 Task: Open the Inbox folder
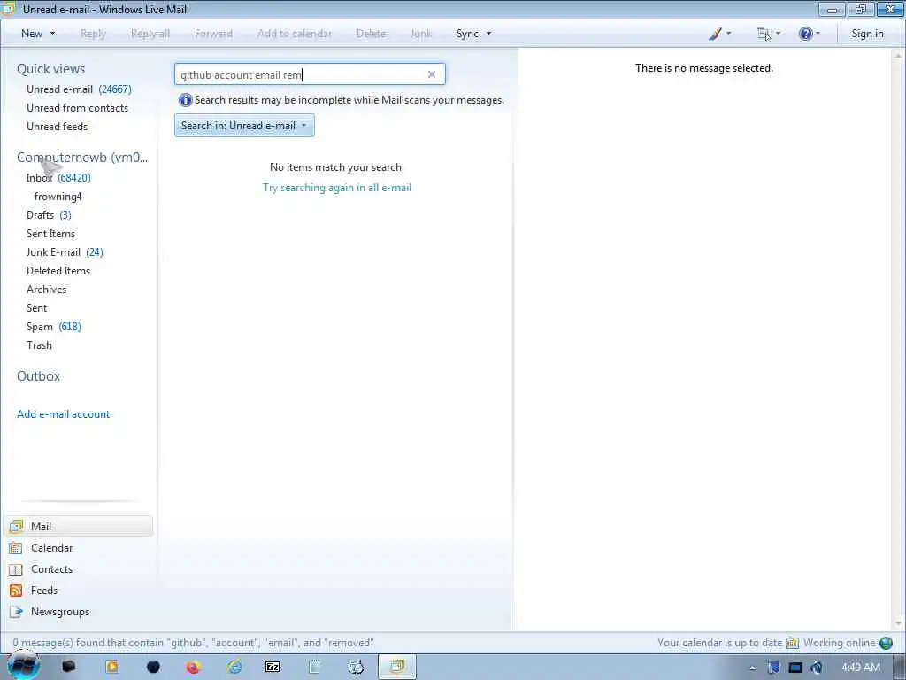[x=58, y=177]
